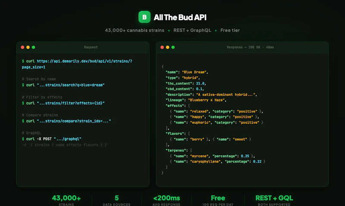Click the Free 100 req per day stat
Image resolution: width=345 pixels, height=206 pixels.
point(218,200)
